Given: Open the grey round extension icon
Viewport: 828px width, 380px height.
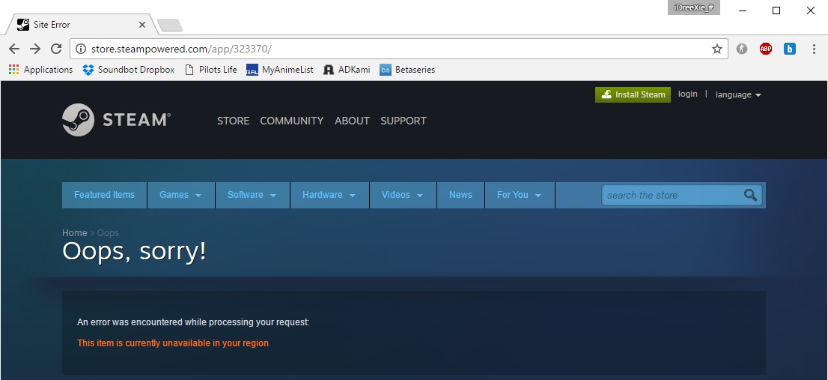Looking at the screenshot, I should click(742, 49).
